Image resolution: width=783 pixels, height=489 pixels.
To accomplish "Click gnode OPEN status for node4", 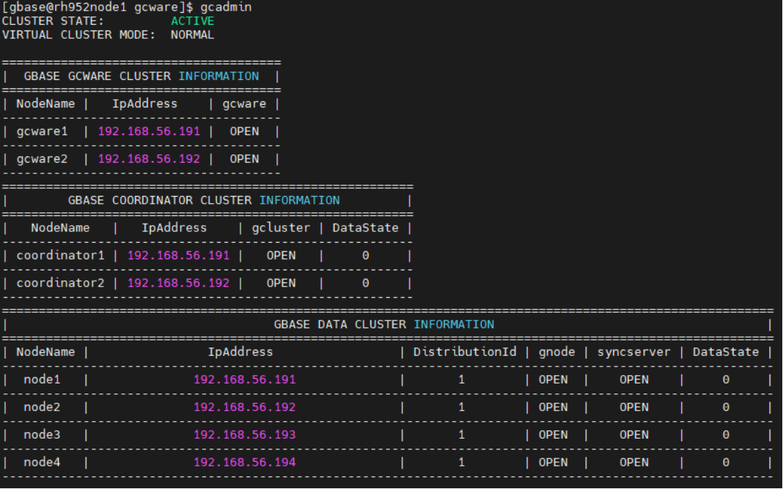I will (553, 462).
